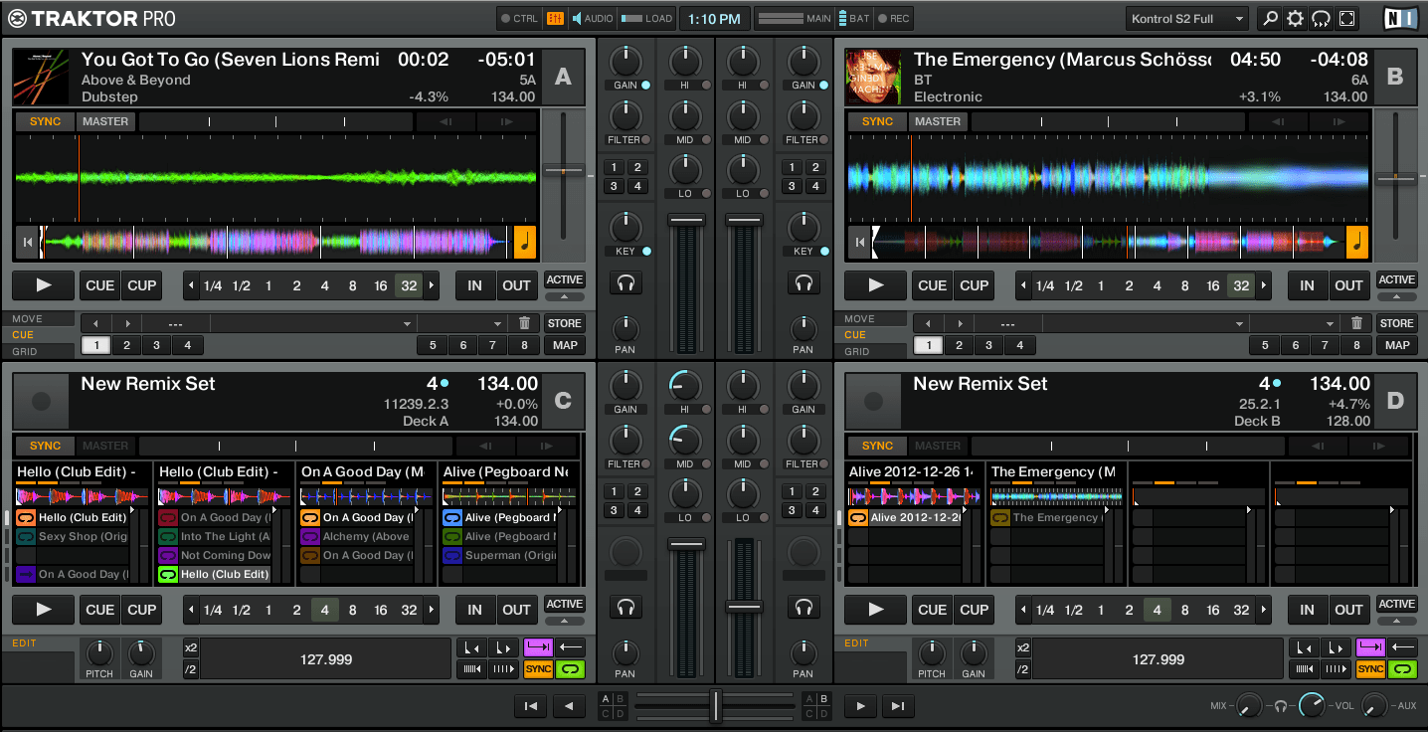Viewport: 1428px width, 732px height.
Task: Click CUP button on Deck B
Action: (x=975, y=285)
